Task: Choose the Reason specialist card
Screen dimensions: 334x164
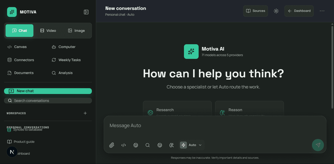Action: click(x=249, y=109)
